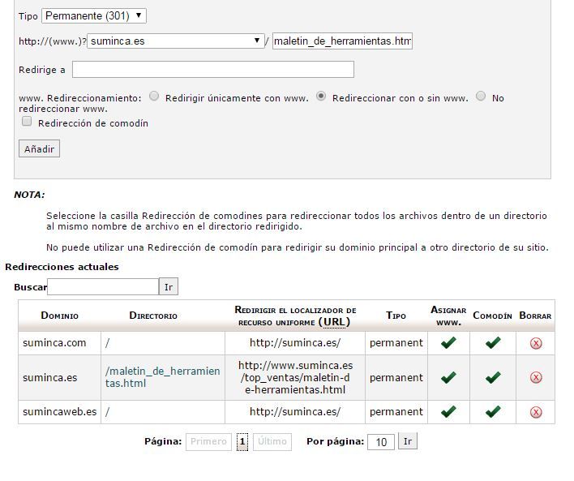Click the permanent type cell for suminca.es
Screen dimensions: 574x481
click(x=396, y=378)
